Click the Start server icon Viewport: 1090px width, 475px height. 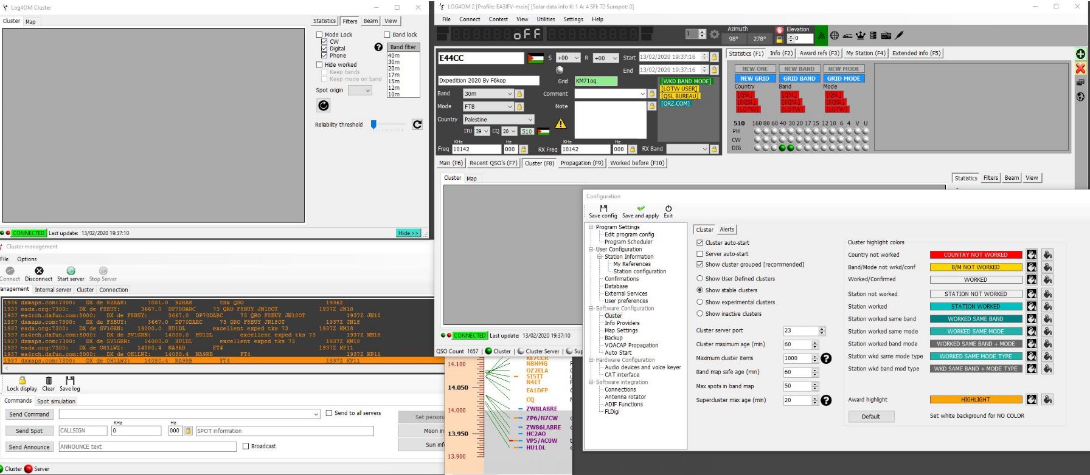tap(71, 270)
